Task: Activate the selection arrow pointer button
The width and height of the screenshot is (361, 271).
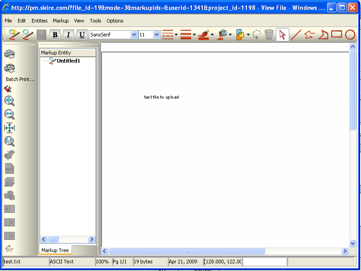Action: pos(283,35)
